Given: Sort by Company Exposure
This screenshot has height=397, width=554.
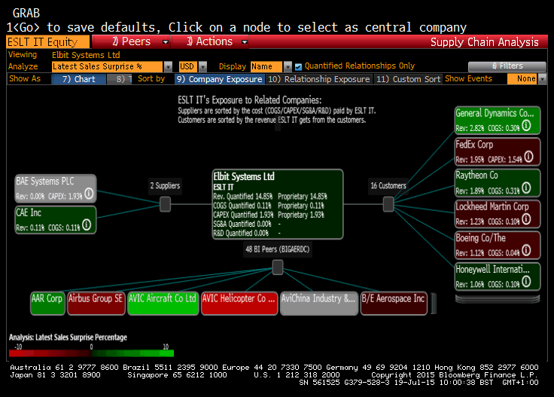Looking at the screenshot, I should pos(219,79).
